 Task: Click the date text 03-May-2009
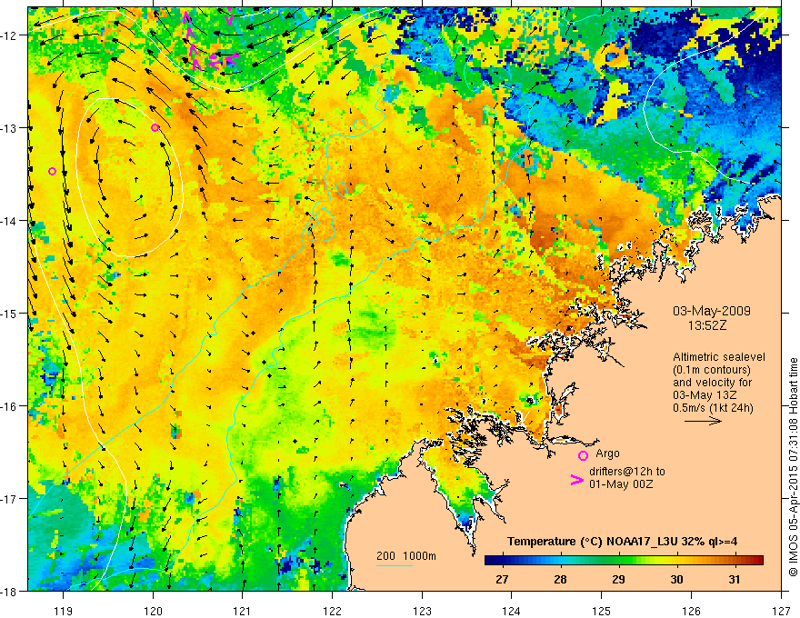(711, 311)
